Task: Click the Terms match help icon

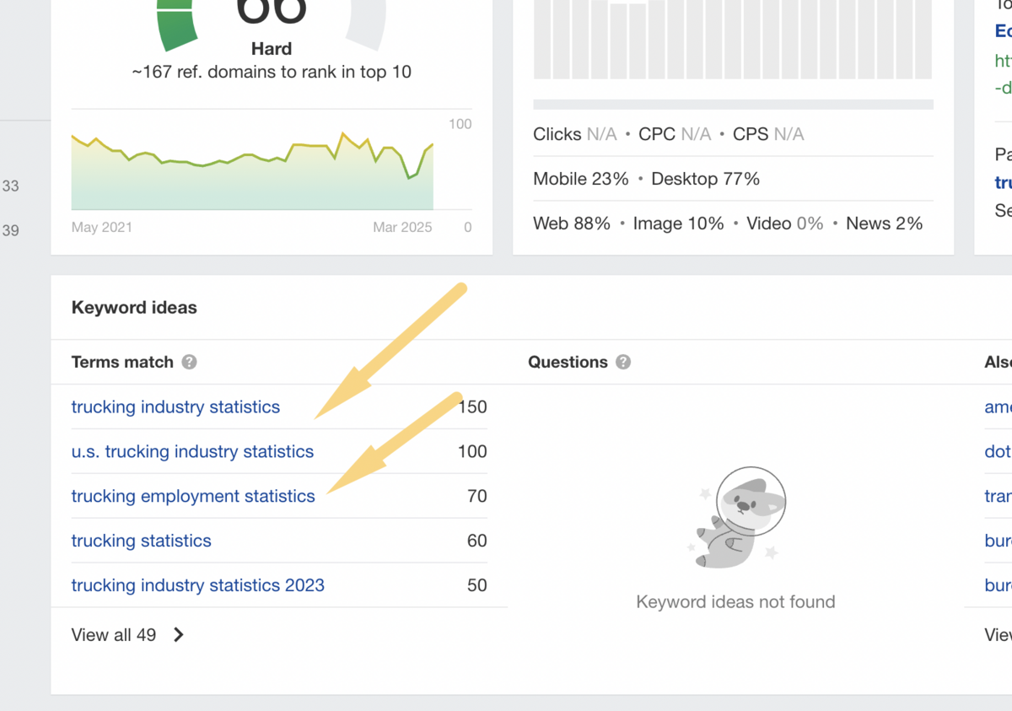Action: (189, 362)
